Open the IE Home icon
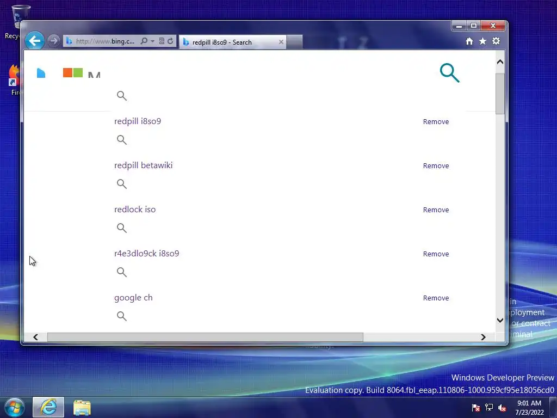 click(469, 41)
